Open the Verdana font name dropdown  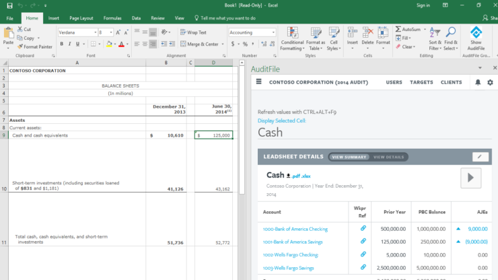click(95, 32)
